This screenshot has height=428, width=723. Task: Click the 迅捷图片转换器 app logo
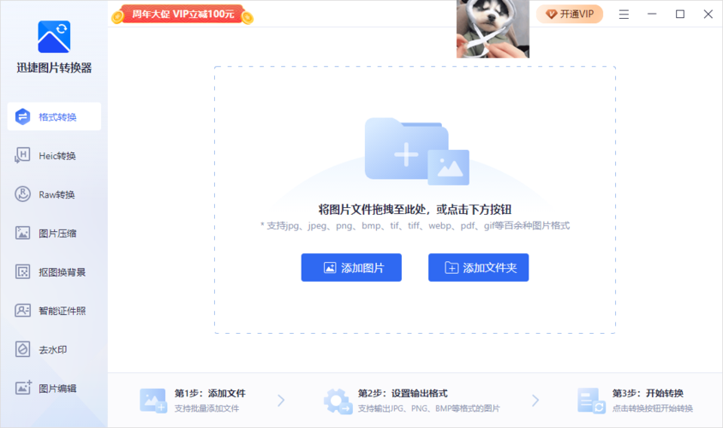[x=54, y=37]
